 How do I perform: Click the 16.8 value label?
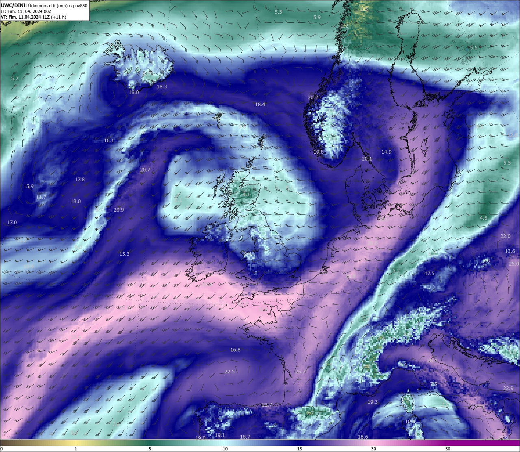pyautogui.click(x=235, y=350)
